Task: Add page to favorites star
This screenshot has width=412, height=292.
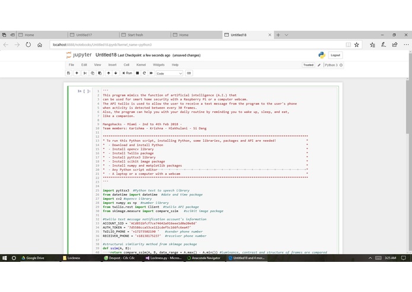Action: 356,45
